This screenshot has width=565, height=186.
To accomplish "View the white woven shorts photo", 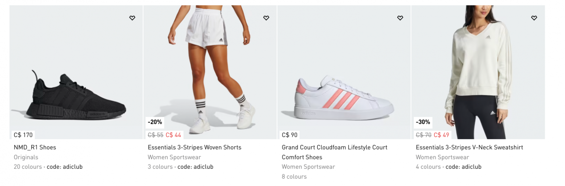I will 210,70.
